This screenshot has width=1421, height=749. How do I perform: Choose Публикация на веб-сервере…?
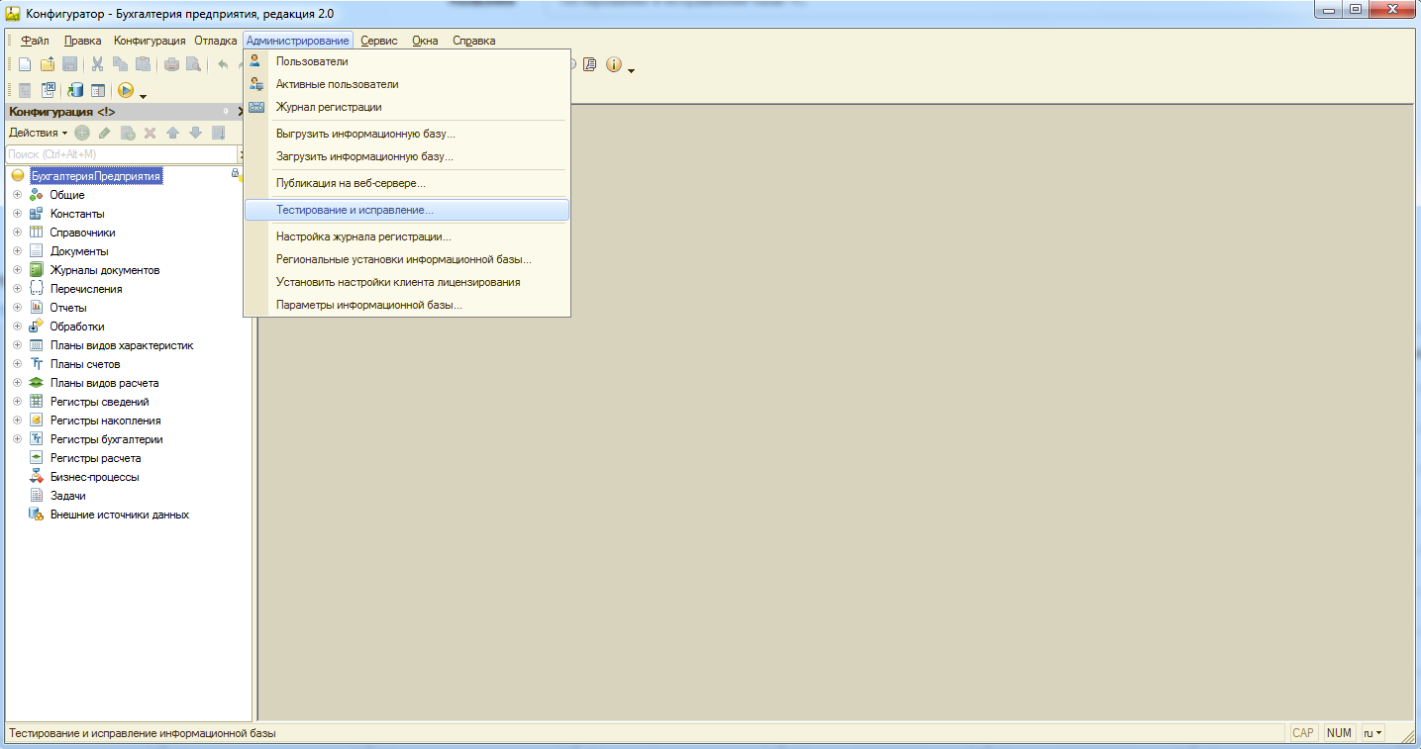[x=407, y=183]
